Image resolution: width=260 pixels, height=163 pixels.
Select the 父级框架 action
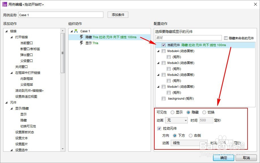pyautogui.click(x=27, y=85)
